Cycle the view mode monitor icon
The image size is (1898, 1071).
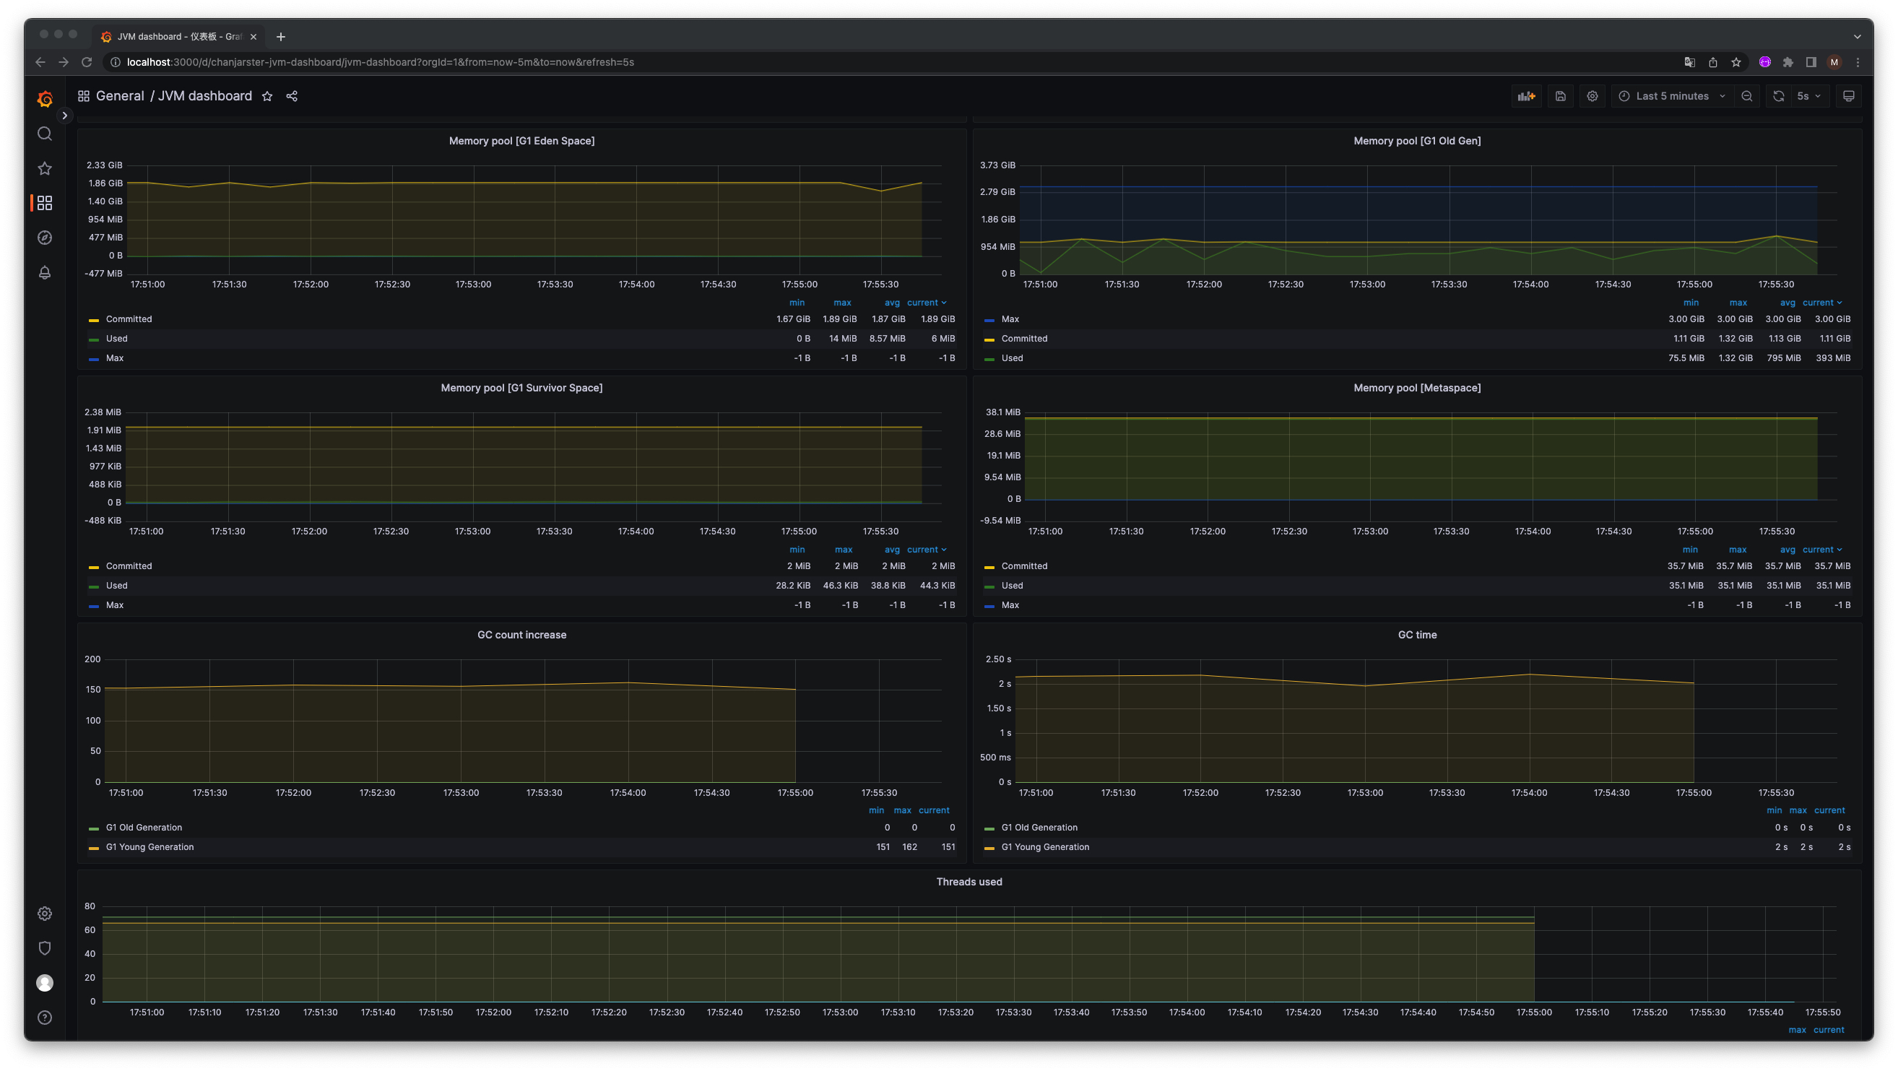click(x=1849, y=97)
